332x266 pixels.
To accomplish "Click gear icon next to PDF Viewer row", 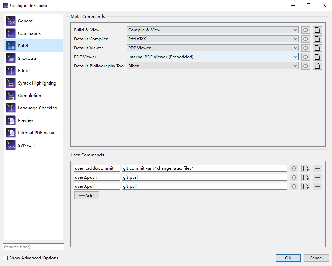I will (x=305, y=57).
